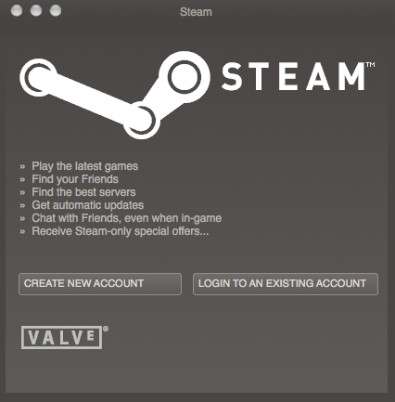Create a new Steam account
This screenshot has width=395, height=402.
(100, 284)
